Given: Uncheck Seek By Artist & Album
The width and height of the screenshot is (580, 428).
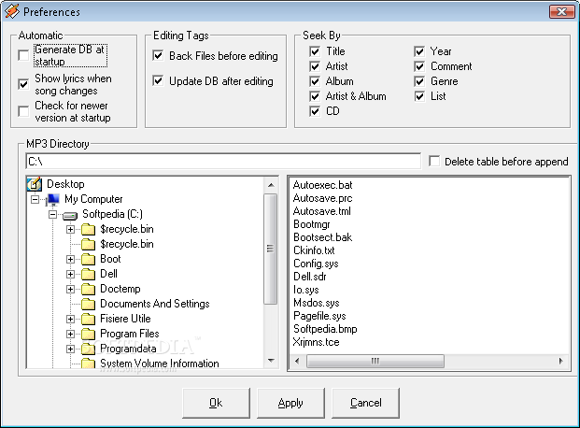Looking at the screenshot, I should click(315, 96).
